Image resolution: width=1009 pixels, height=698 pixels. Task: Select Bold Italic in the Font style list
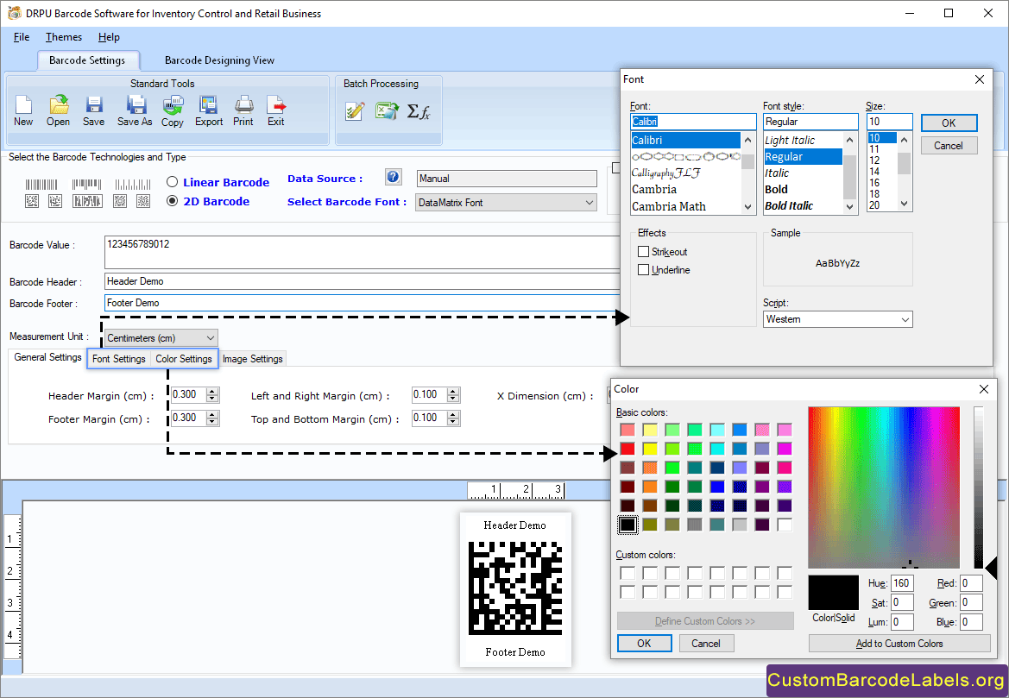tap(789, 206)
